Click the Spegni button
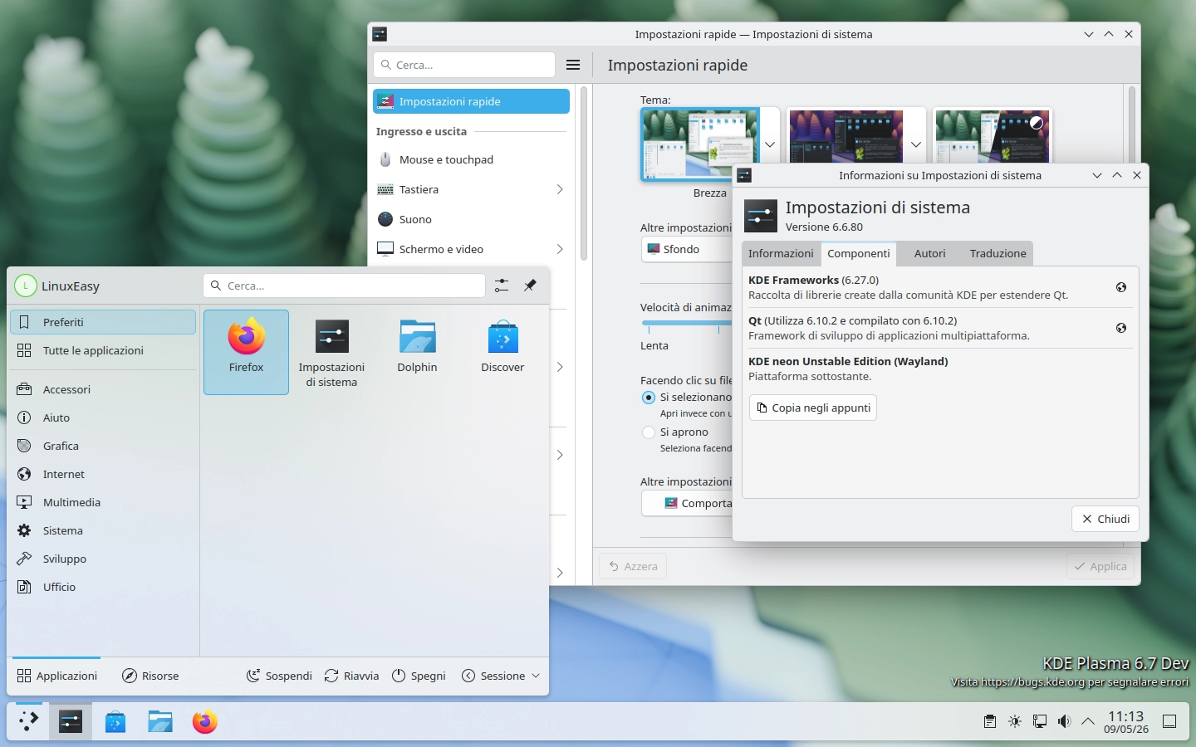 [419, 676]
